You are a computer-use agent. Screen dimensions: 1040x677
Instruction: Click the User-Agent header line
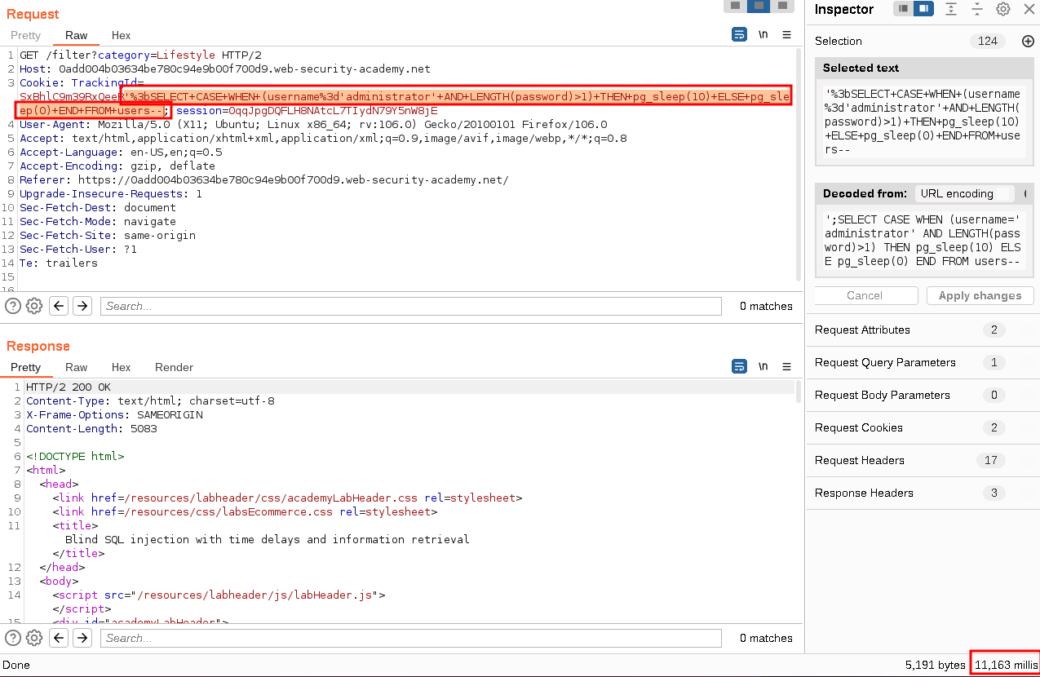point(313,124)
